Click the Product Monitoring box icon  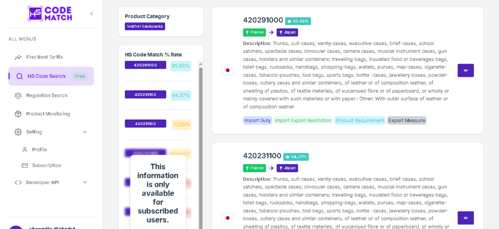pyautogui.click(x=18, y=114)
